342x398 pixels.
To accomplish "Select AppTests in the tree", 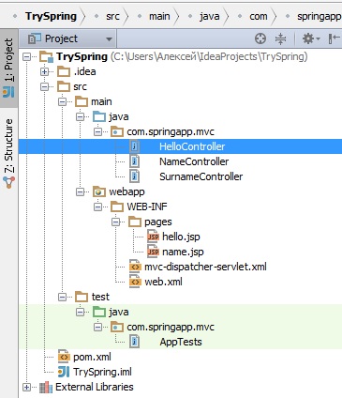I will [181, 342].
